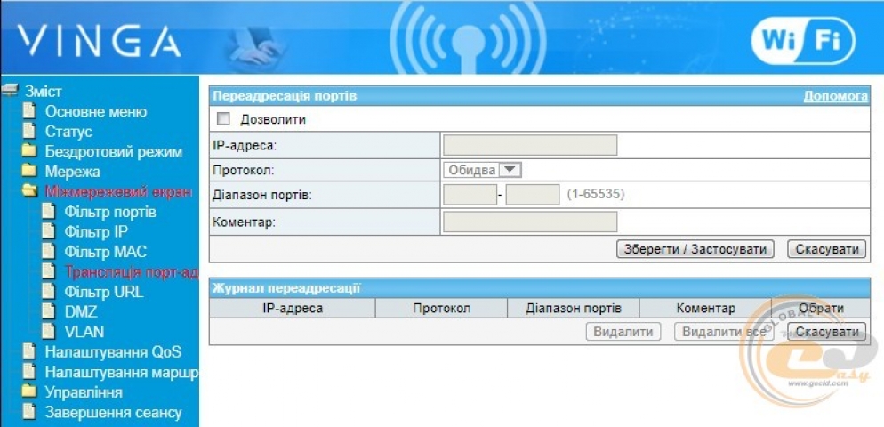Viewport: 884px width, 427px height.
Task: Click the page icon beside DMZ
Action: click(x=49, y=311)
